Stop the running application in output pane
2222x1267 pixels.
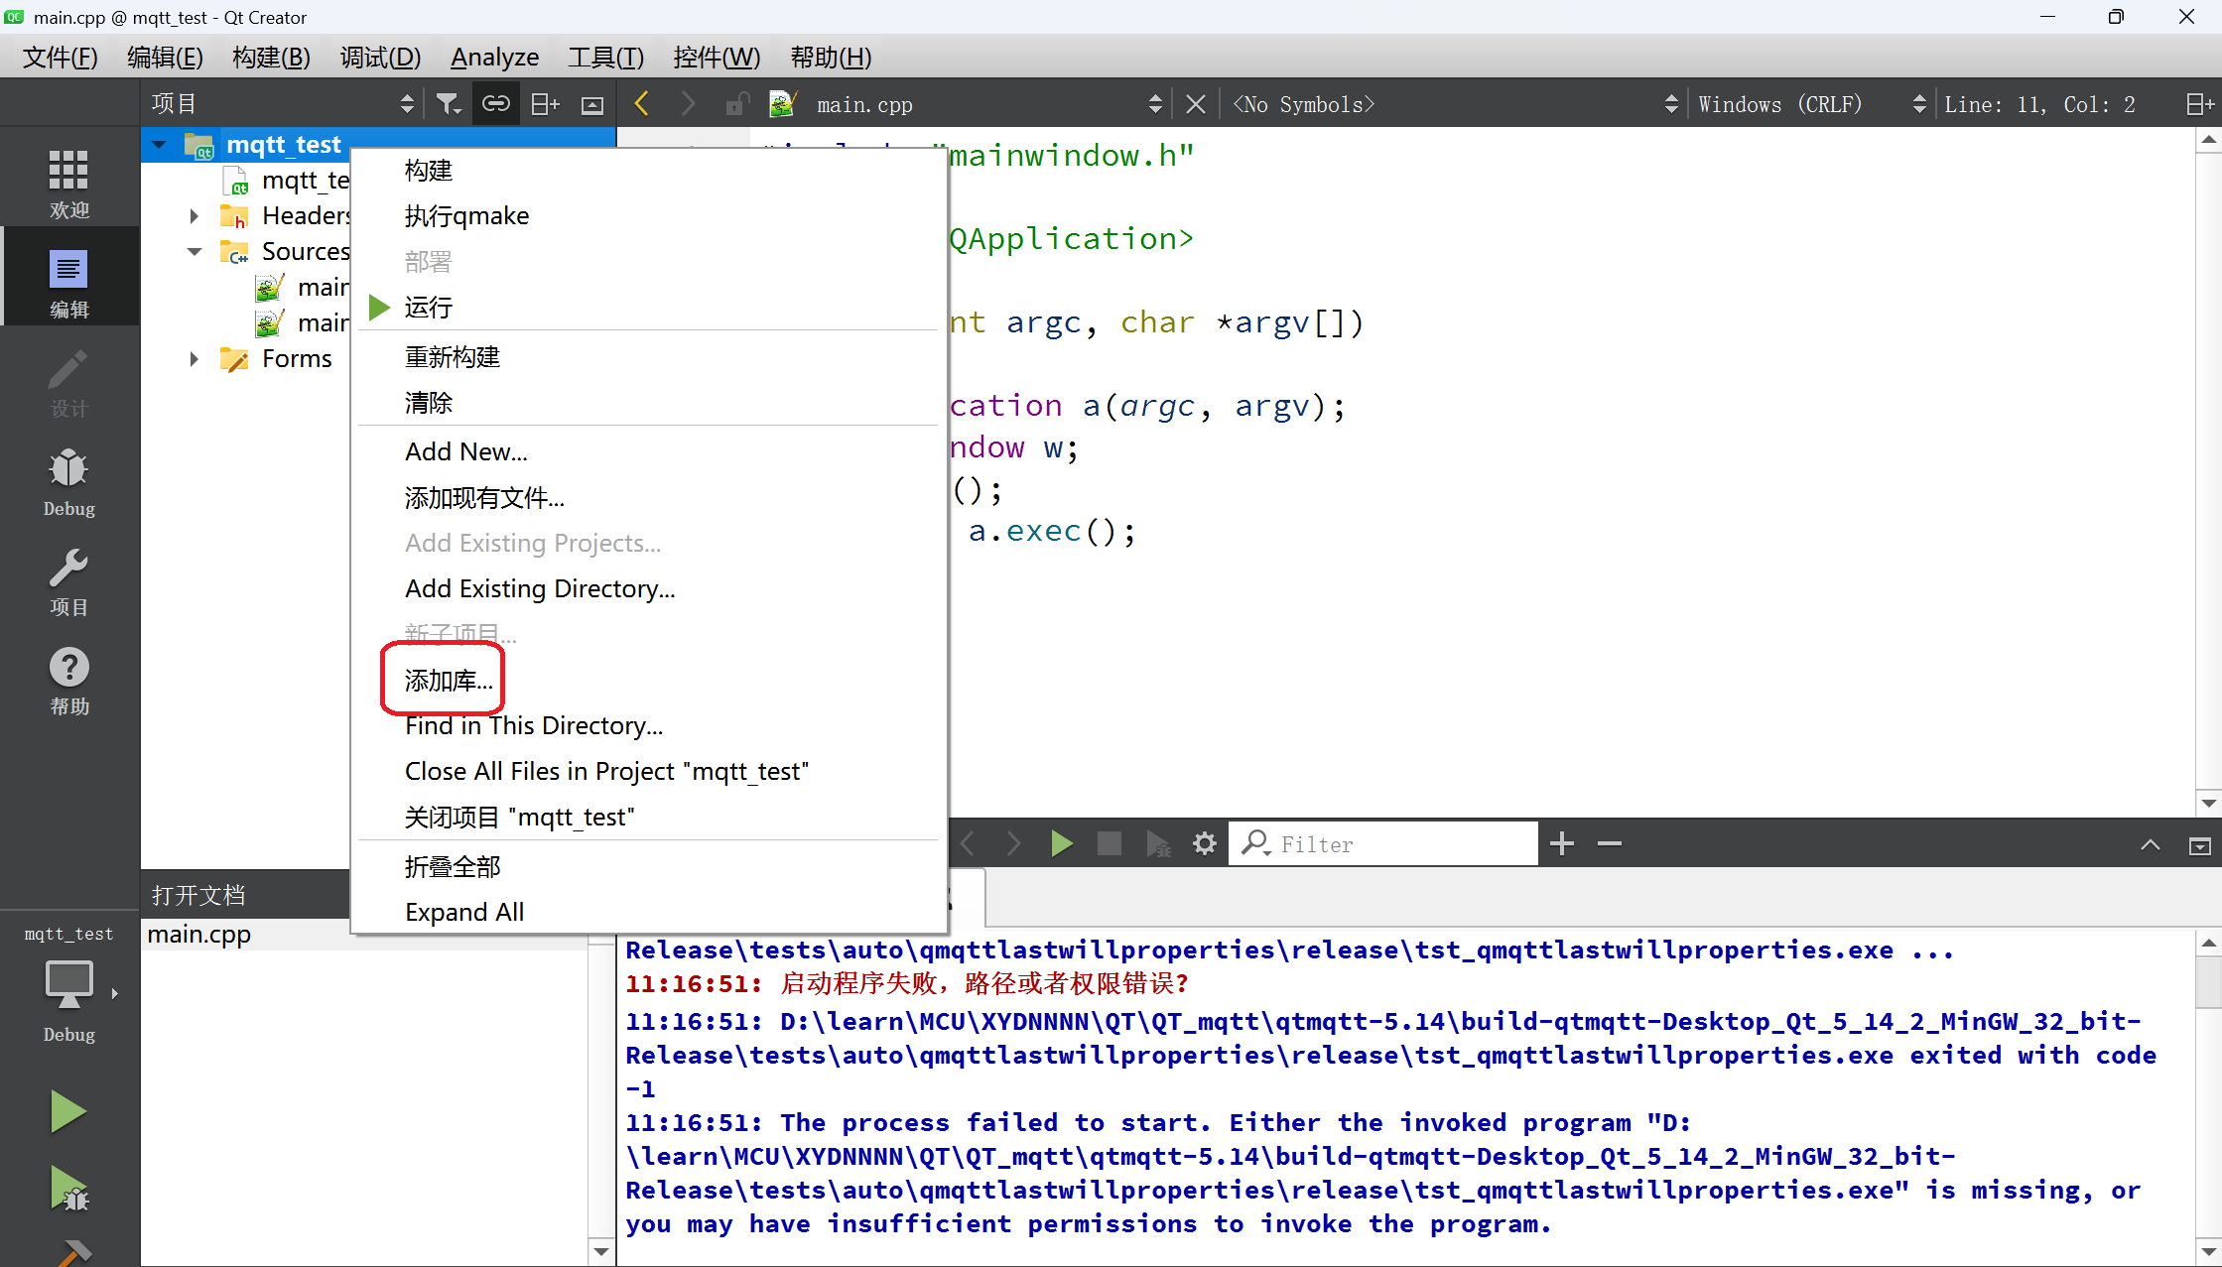tap(1109, 844)
